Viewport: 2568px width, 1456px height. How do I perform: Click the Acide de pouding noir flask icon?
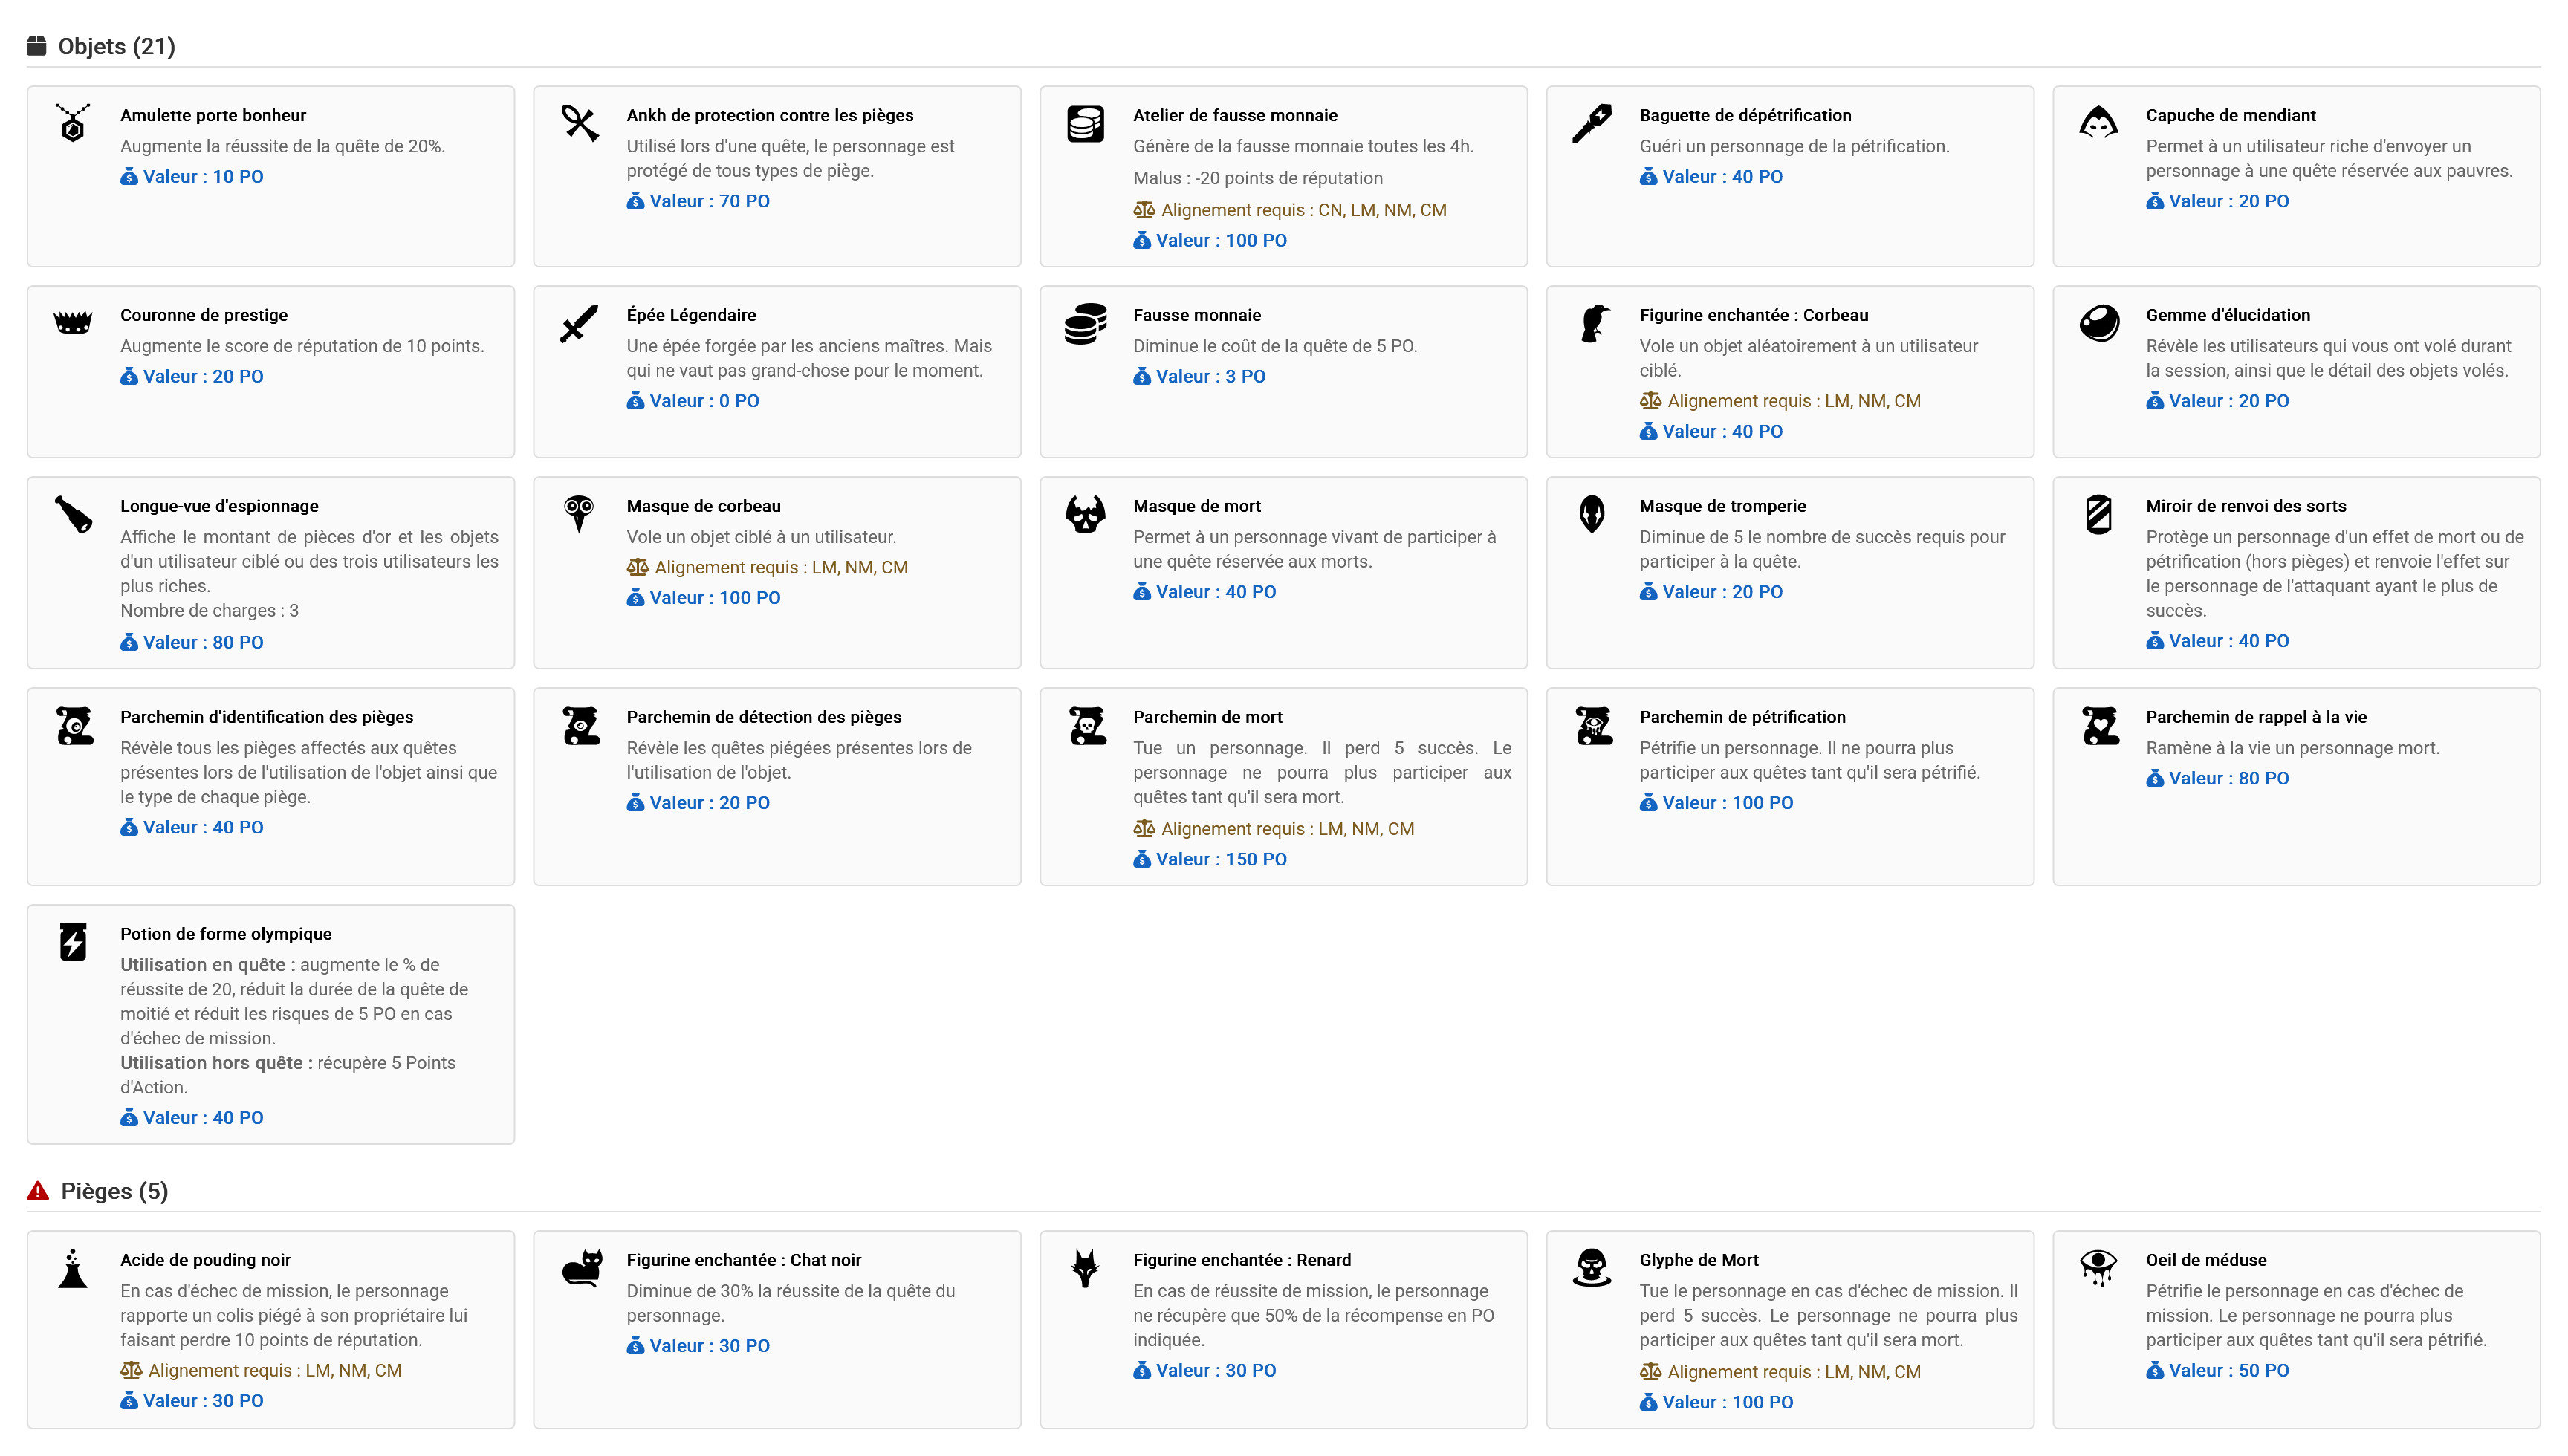tap(73, 1269)
